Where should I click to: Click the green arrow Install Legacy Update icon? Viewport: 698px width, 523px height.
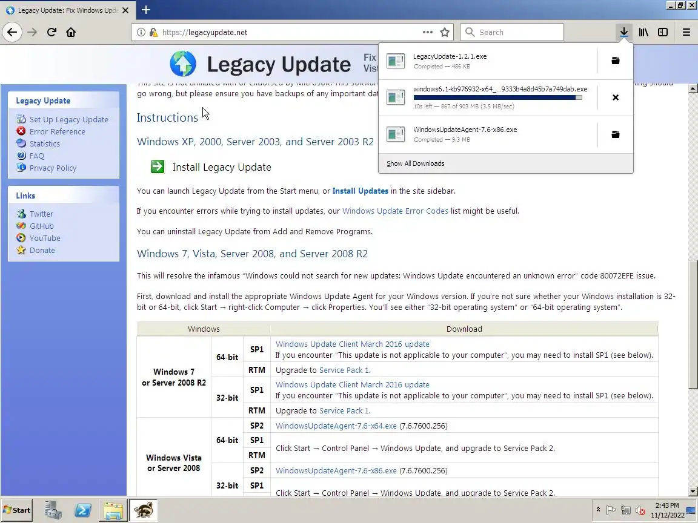tap(158, 167)
